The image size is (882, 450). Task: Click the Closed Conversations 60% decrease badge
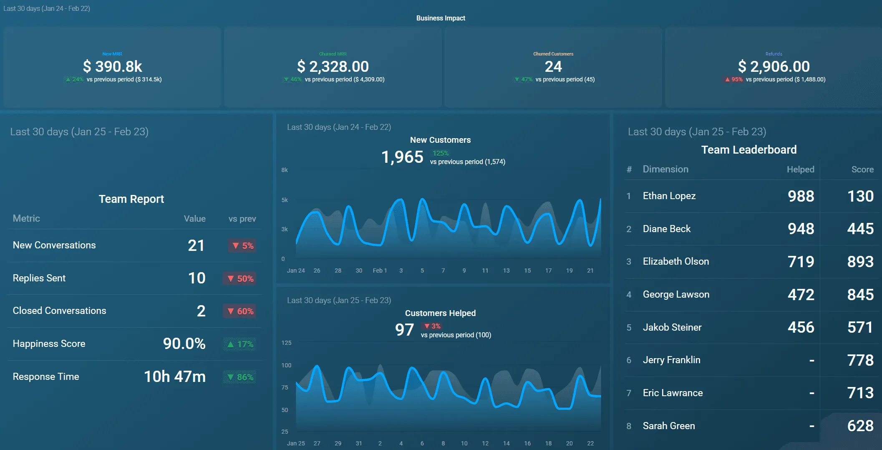(x=239, y=311)
